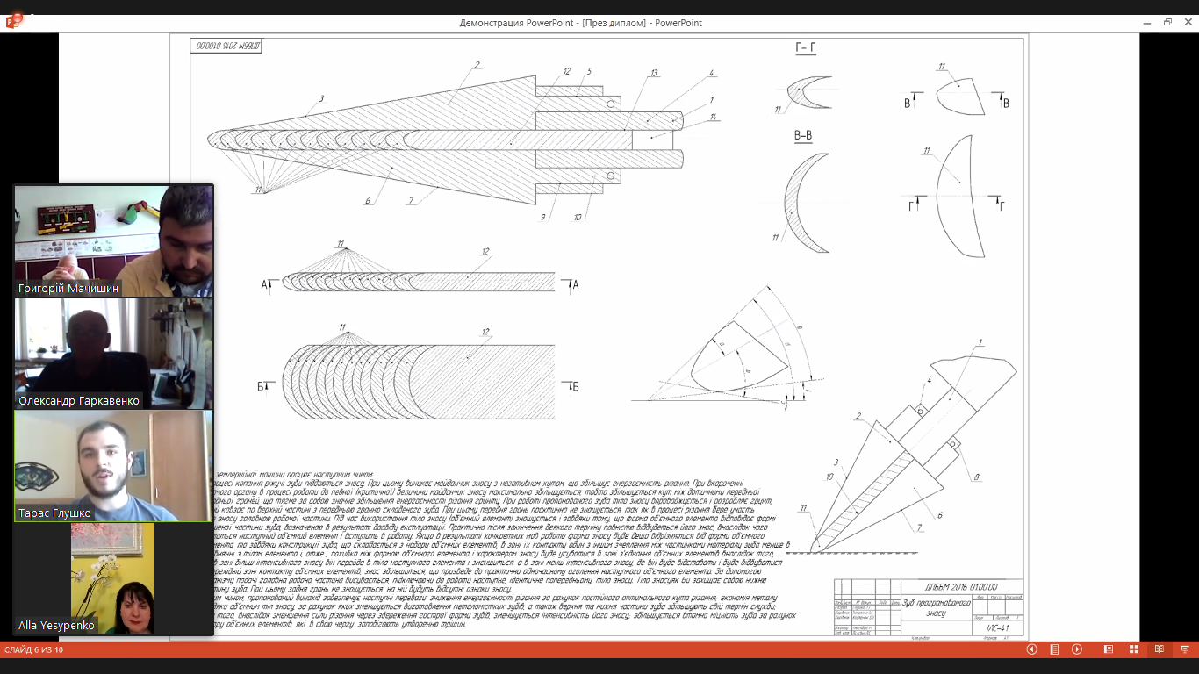1199x674 pixels.
Task: Go to the previous slide
Action: pyautogui.click(x=1032, y=649)
